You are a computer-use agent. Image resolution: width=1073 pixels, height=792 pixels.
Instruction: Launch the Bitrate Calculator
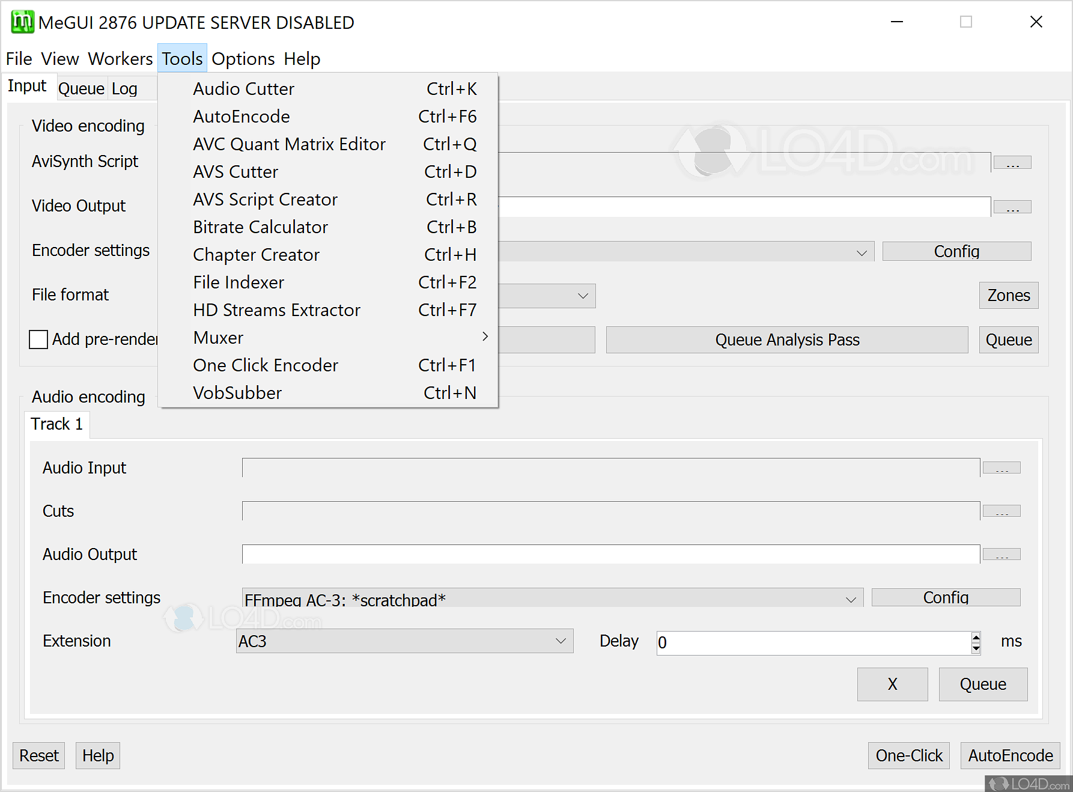[x=260, y=227]
